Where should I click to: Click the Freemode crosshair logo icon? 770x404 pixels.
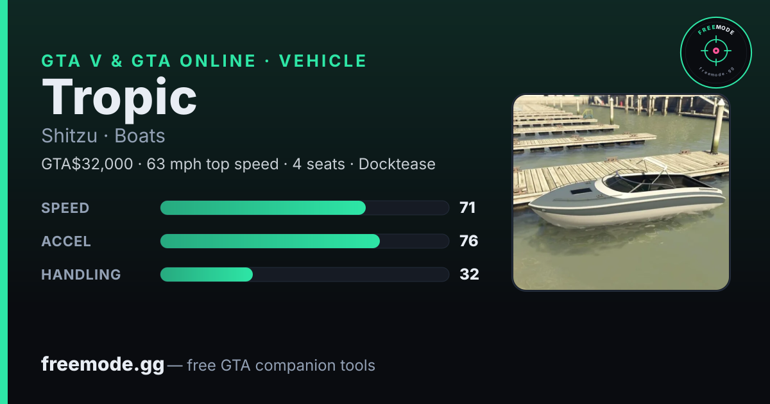[x=715, y=52]
